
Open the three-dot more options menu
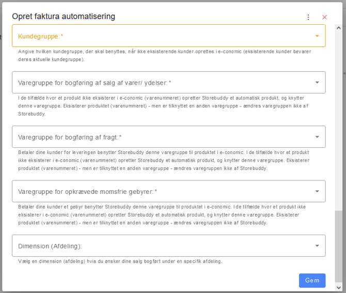308,17
